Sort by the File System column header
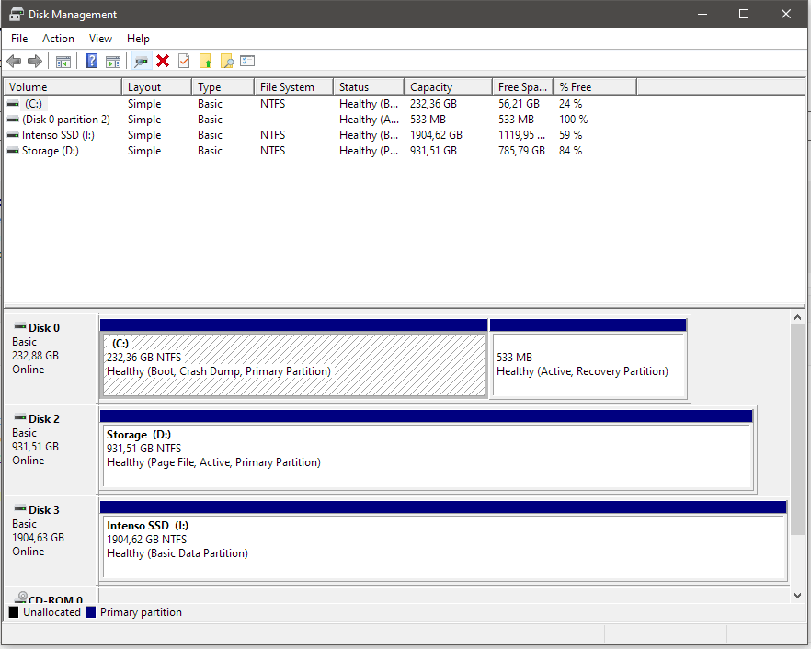The image size is (811, 649). point(294,87)
